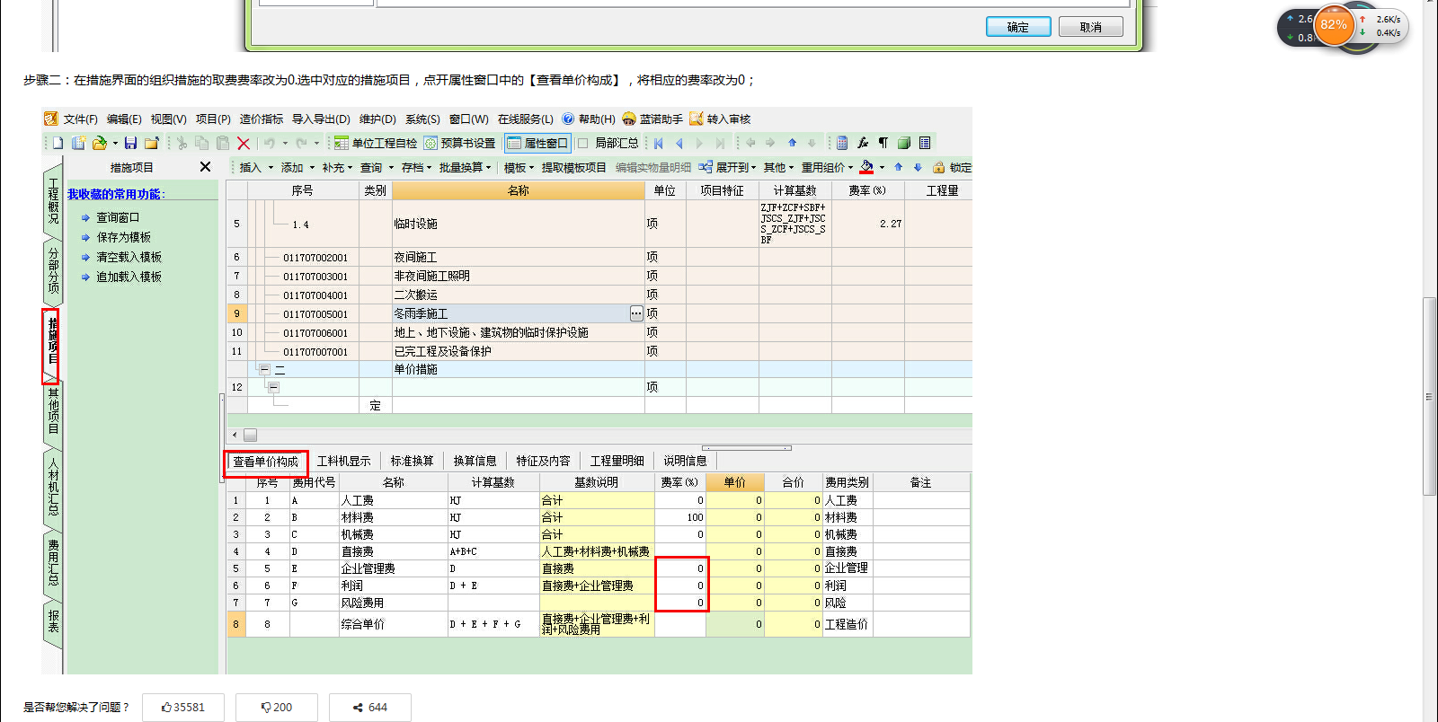Click the new-from-template icon in the toolbar
The height and width of the screenshot is (722, 1438).
(x=78, y=143)
